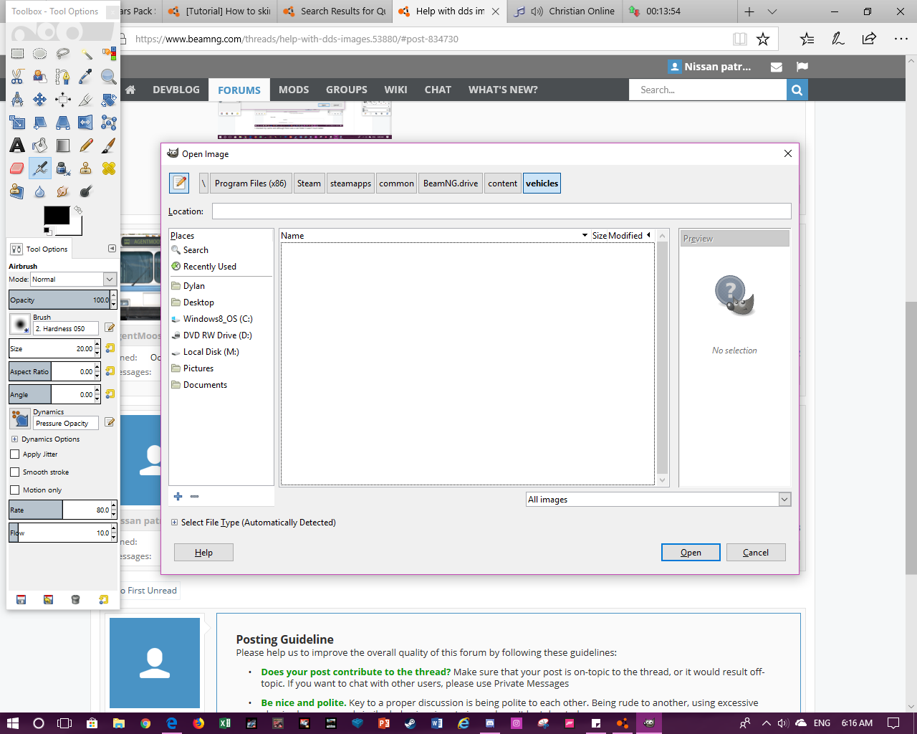Select the Scissors Select tool
Viewport: 917px width, 734px height.
click(x=17, y=77)
